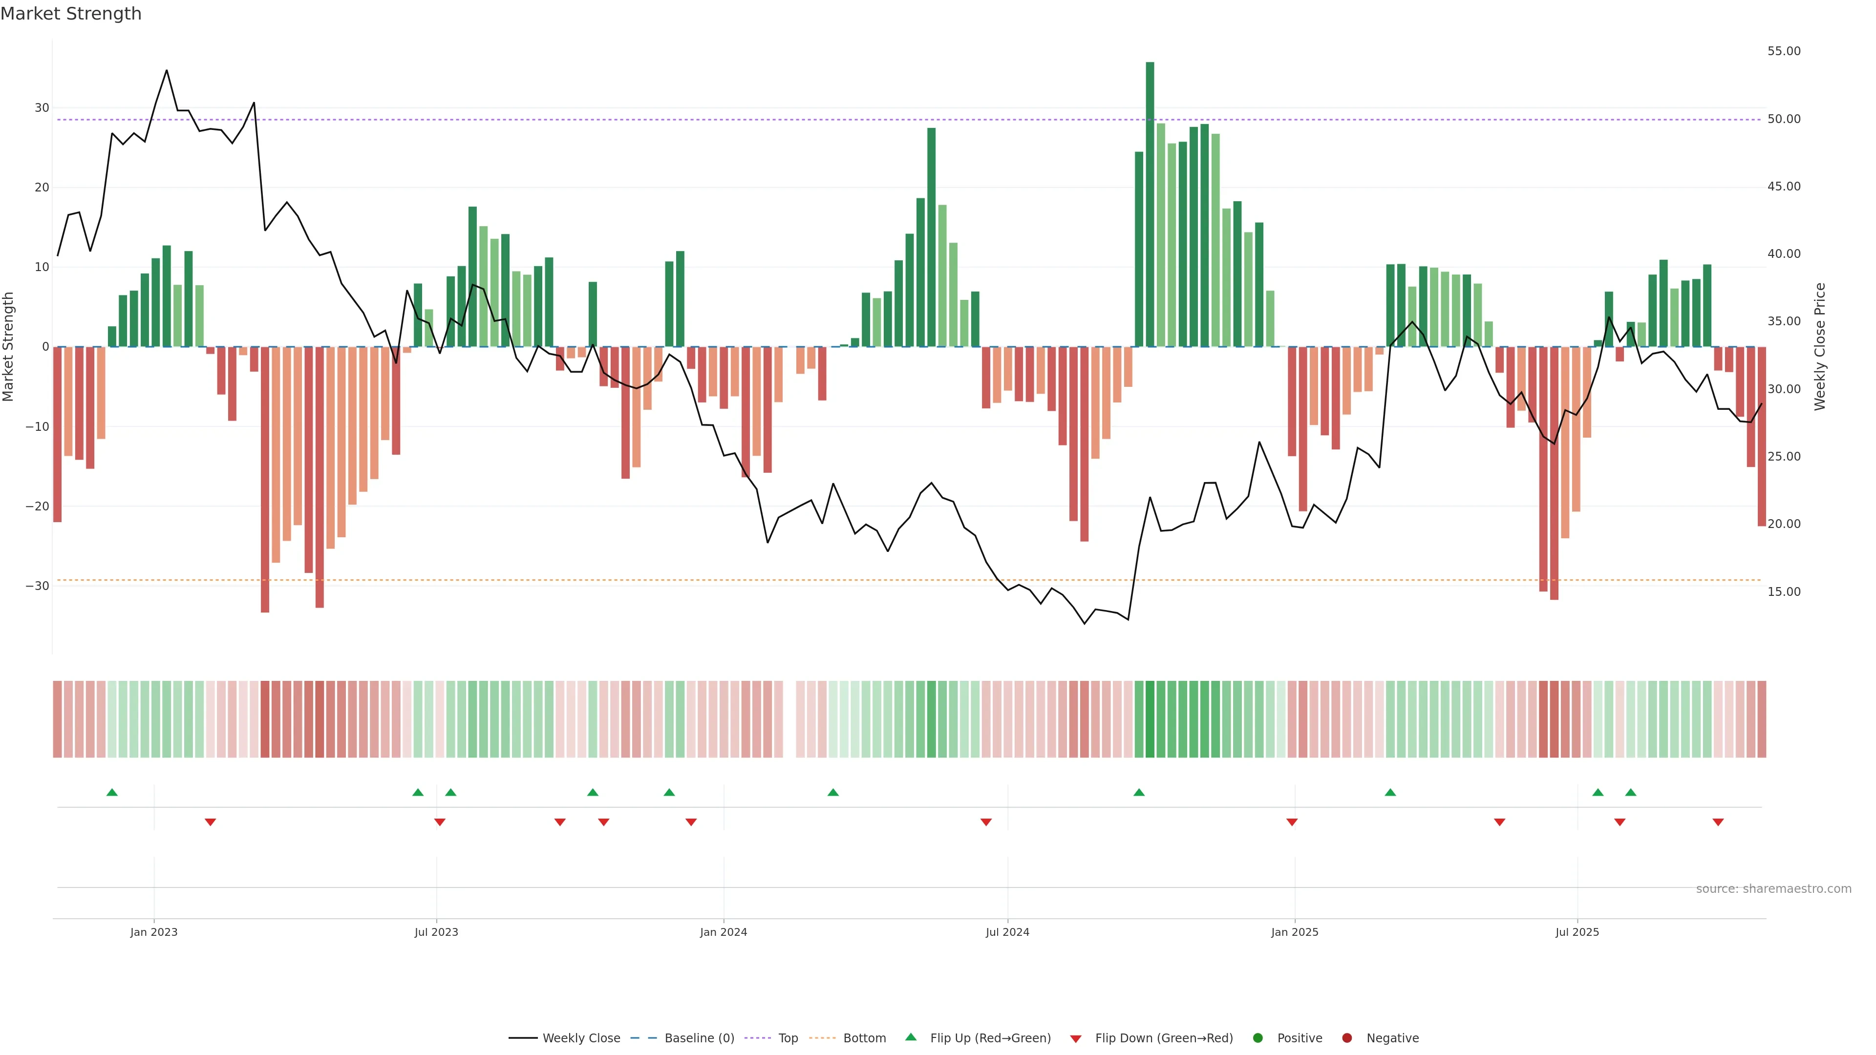Hide the Bottom threshold legend item
This screenshot has height=1055, width=1876.
pos(848,1038)
